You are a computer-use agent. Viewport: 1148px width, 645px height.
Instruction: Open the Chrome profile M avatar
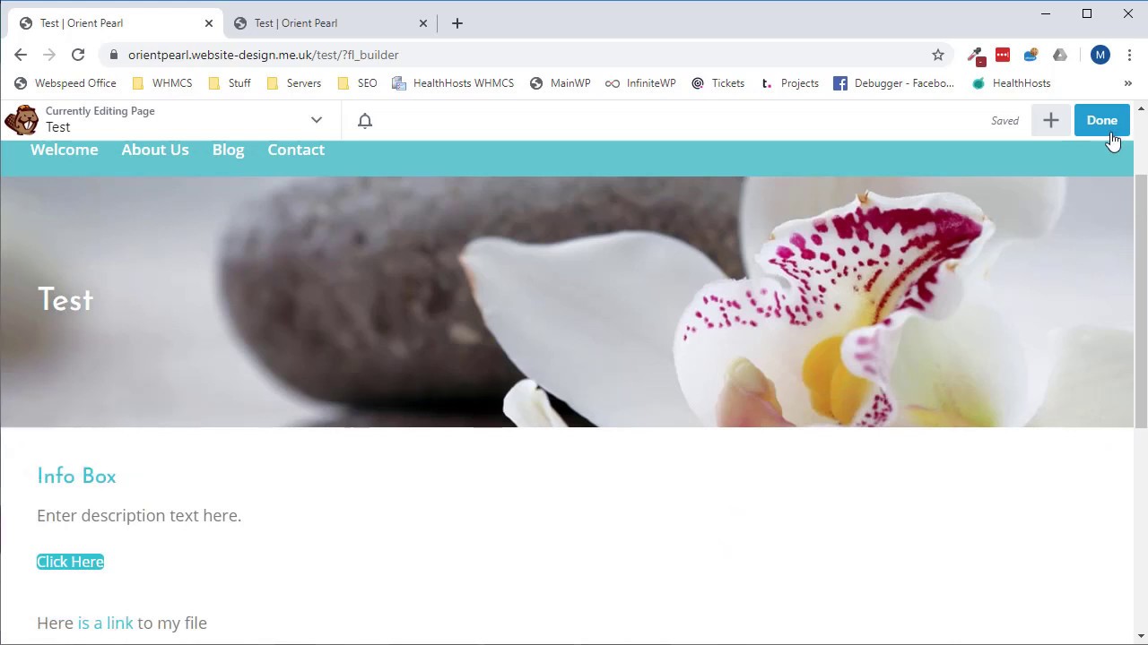(x=1100, y=55)
